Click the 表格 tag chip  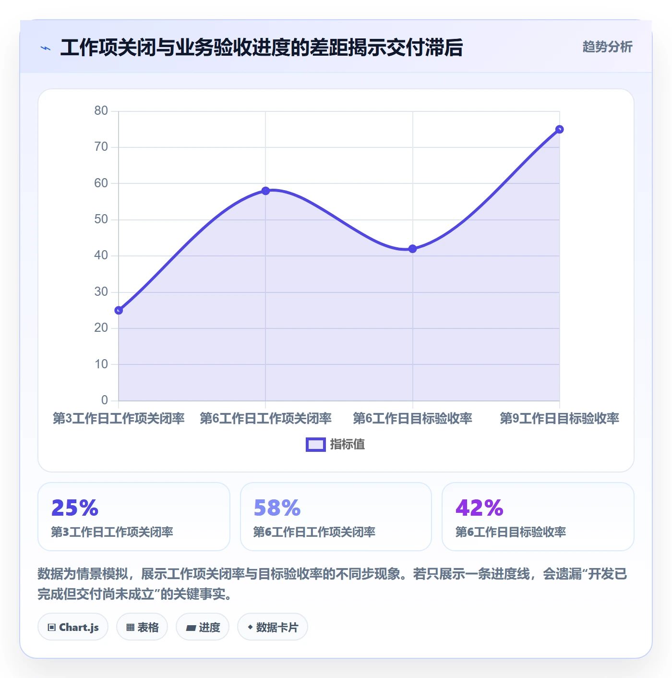(142, 627)
